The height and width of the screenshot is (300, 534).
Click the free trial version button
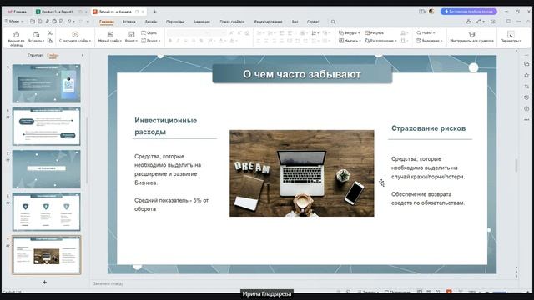pos(469,12)
